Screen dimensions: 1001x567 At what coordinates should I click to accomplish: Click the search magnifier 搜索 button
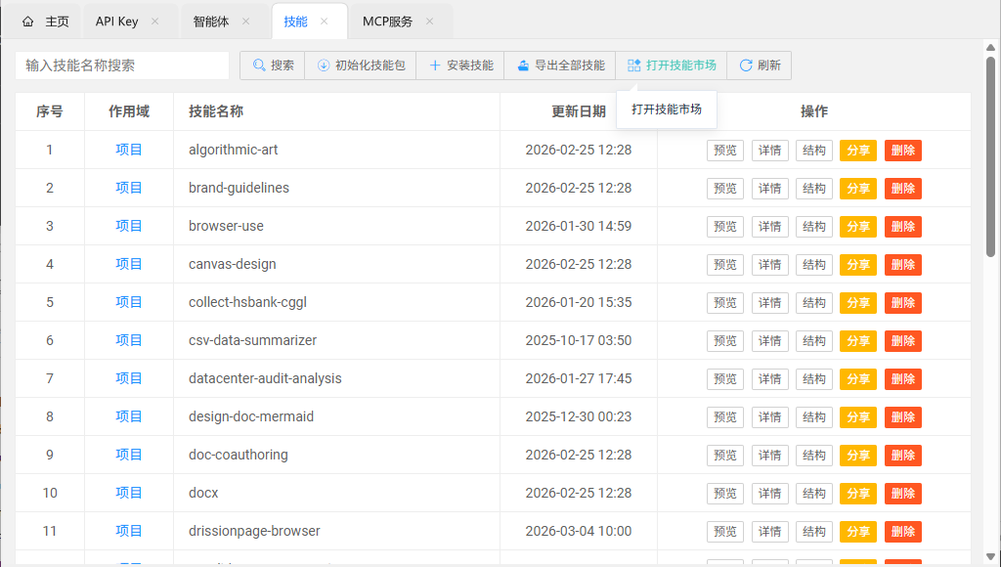click(273, 65)
